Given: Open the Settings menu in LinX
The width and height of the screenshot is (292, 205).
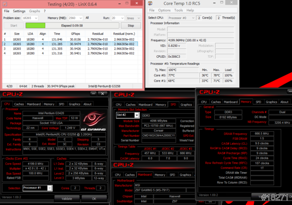Looking at the screenshot, I should [x=19, y=11].
